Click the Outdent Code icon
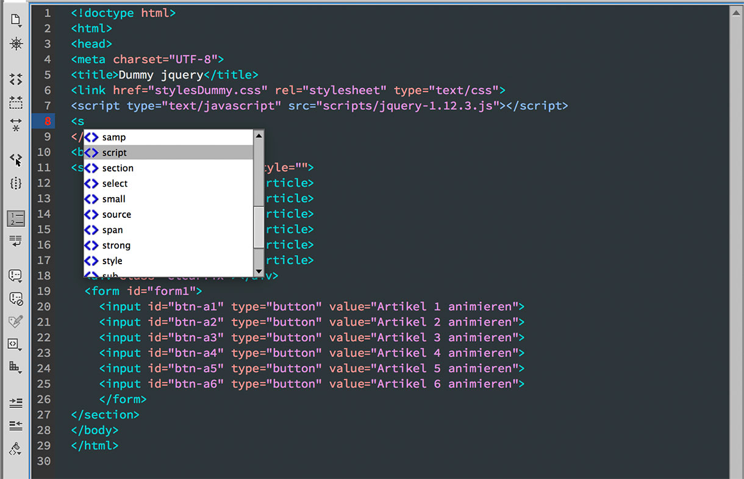The height and width of the screenshot is (479, 744). coord(16,425)
